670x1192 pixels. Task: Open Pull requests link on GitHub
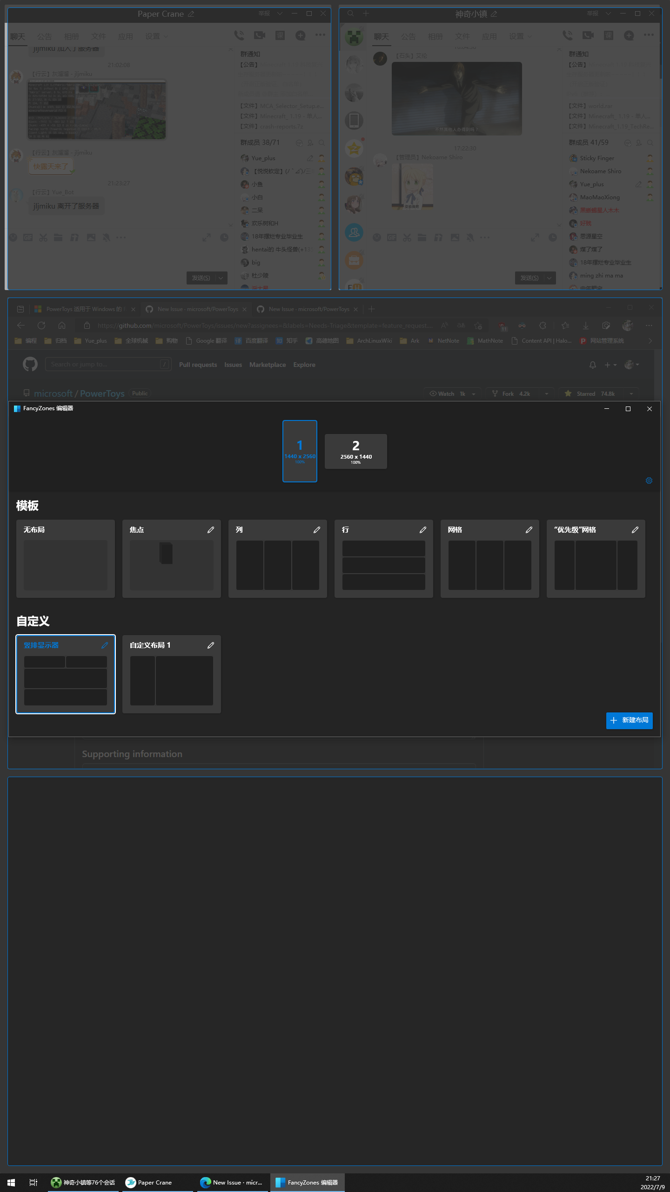tap(198, 365)
